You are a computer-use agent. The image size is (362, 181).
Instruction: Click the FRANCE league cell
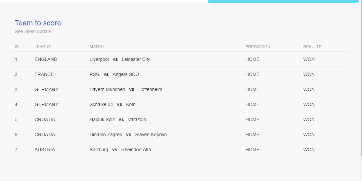tap(44, 74)
